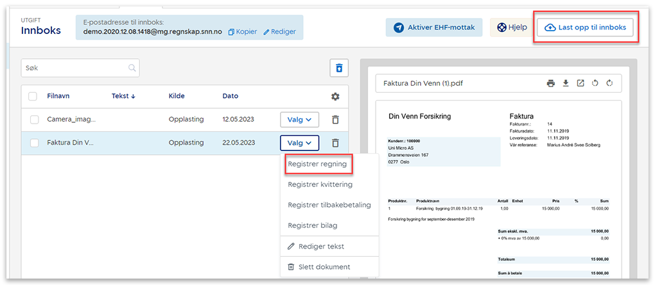Open Valg dropdown for Camera_image row
The height and width of the screenshot is (285, 655).
[x=299, y=120]
